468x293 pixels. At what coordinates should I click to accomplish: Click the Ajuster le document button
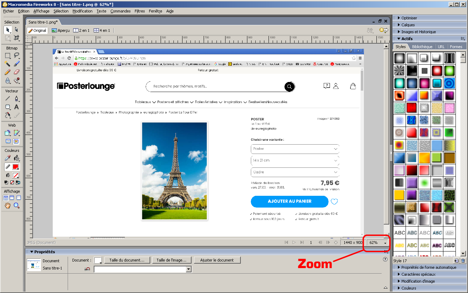[217, 260]
